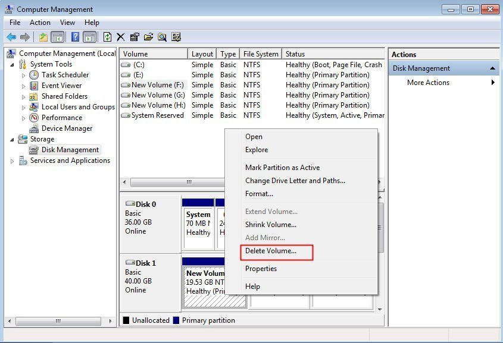Sort by the Volume column header
The width and height of the screenshot is (503, 343).
click(154, 54)
